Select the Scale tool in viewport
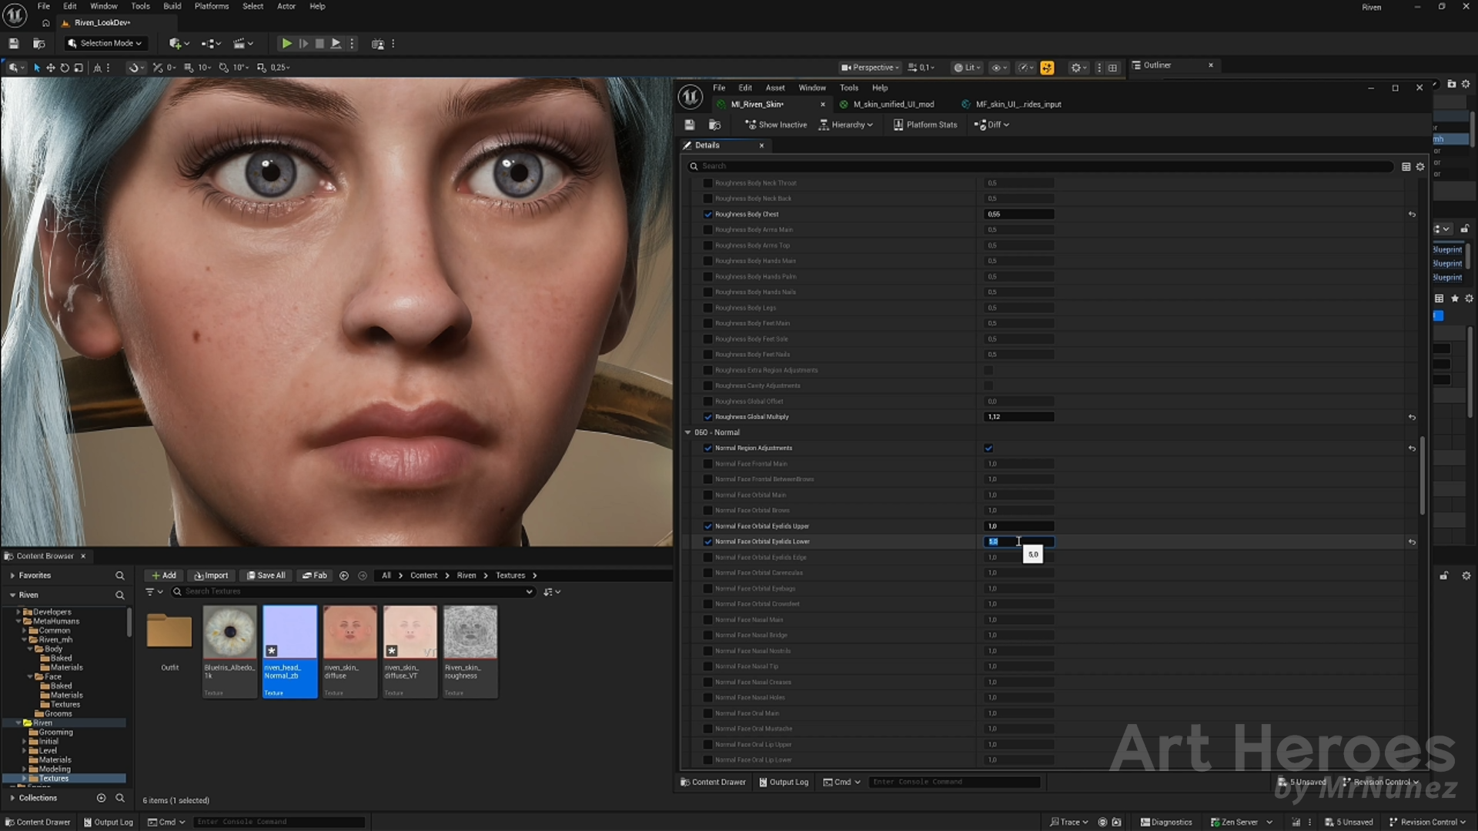Viewport: 1478px width, 831px height. 78,68
